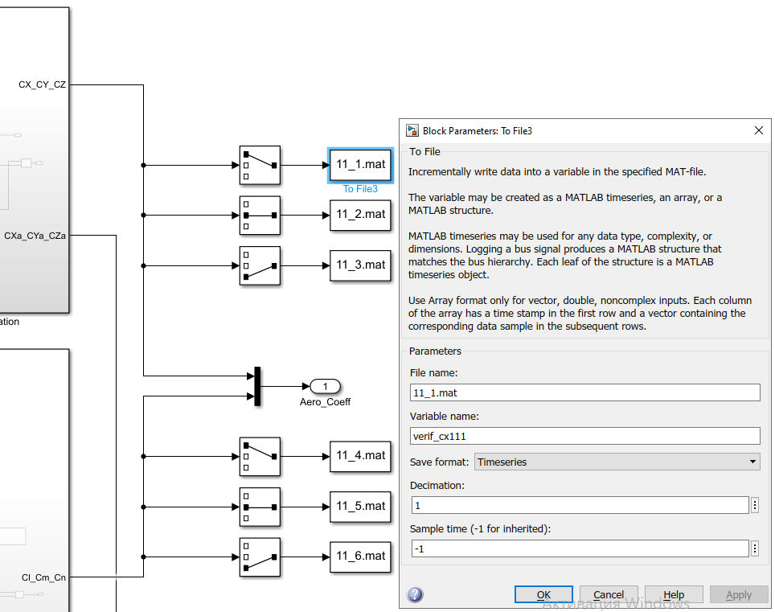This screenshot has height=612, width=775.
Task: Open the Sample time field options menu
Action: 755,548
